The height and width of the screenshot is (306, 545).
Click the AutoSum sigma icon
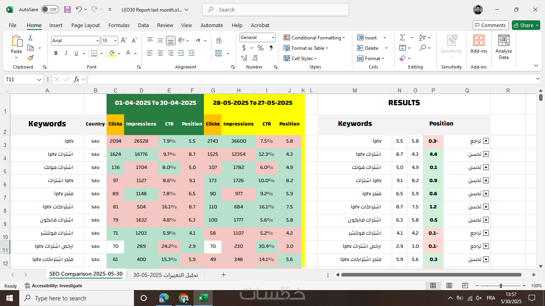coord(403,37)
